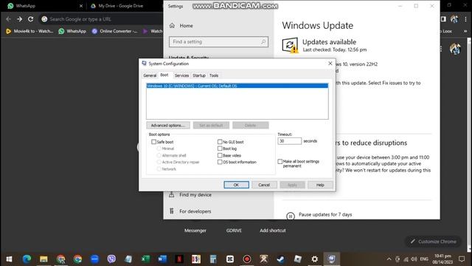The height and width of the screenshot is (266, 472).
Task: Open Settings gear in taskbar
Action: coord(315,259)
